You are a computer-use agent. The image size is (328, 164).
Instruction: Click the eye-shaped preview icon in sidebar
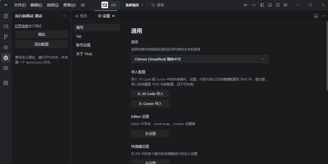tap(6, 47)
